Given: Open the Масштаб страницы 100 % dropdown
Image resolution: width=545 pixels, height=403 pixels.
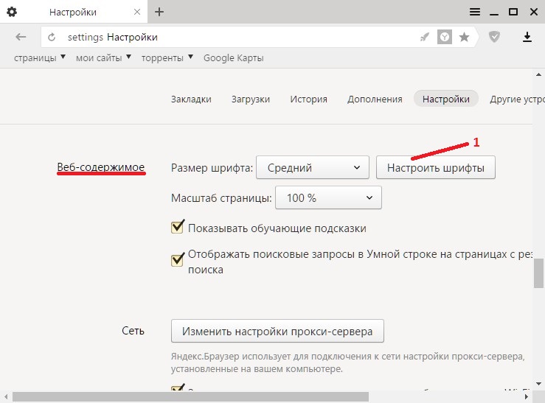Looking at the screenshot, I should coord(328,198).
